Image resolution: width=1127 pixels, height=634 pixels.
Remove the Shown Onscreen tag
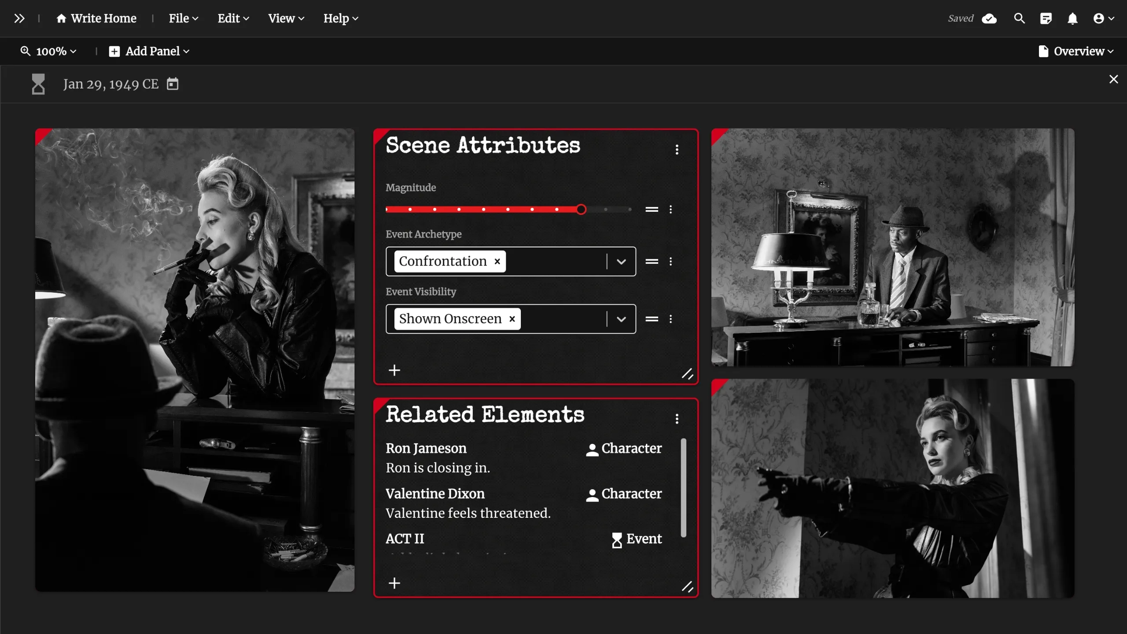(x=512, y=319)
